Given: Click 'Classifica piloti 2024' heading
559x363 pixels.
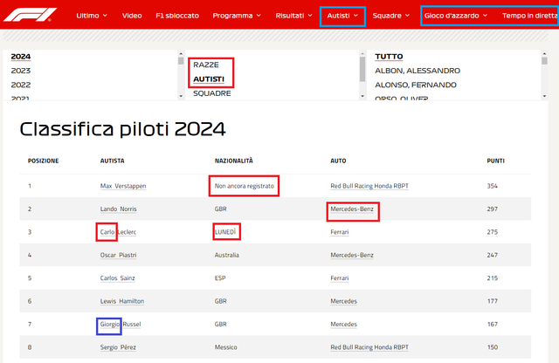Looking at the screenshot, I should tap(122, 129).
